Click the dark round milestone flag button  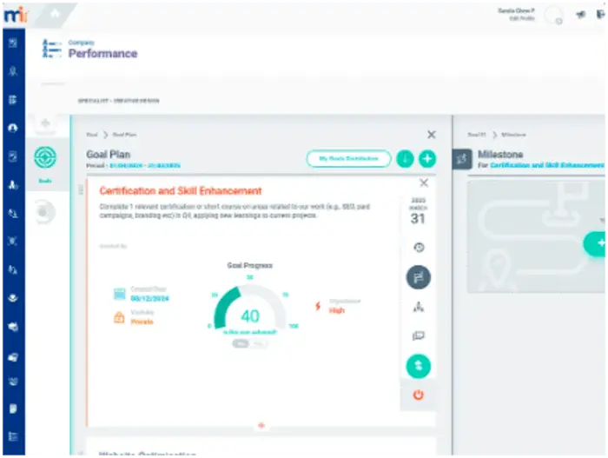419,277
